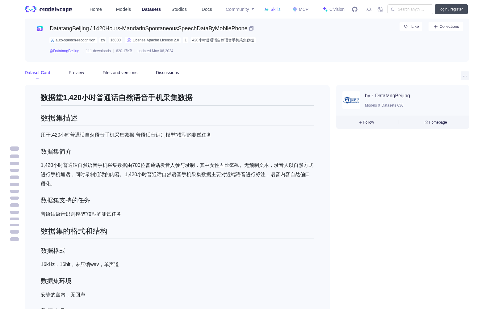The width and height of the screenshot is (494, 309).
Task: Go to the Home menu item
Action: [96, 9]
